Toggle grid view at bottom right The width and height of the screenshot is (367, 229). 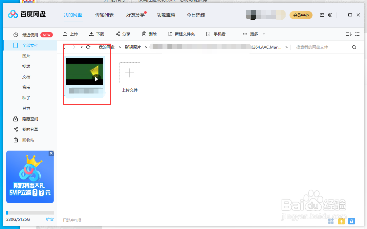331,221
